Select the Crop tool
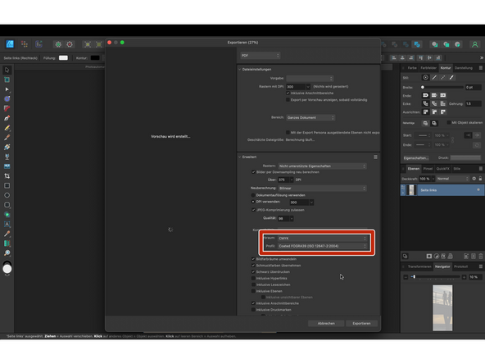Screen dimensions: 485x364 click(7, 175)
